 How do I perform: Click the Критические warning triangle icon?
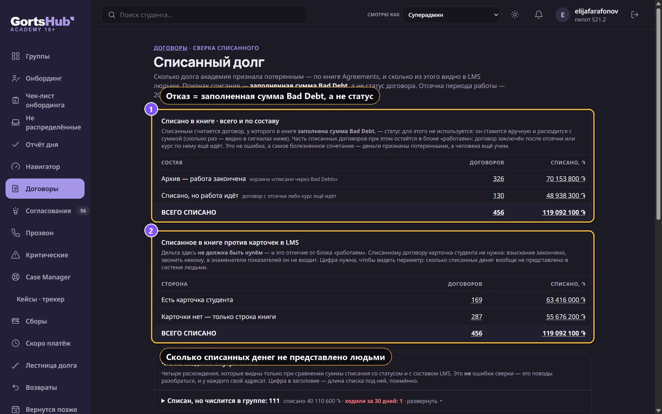[16, 255]
